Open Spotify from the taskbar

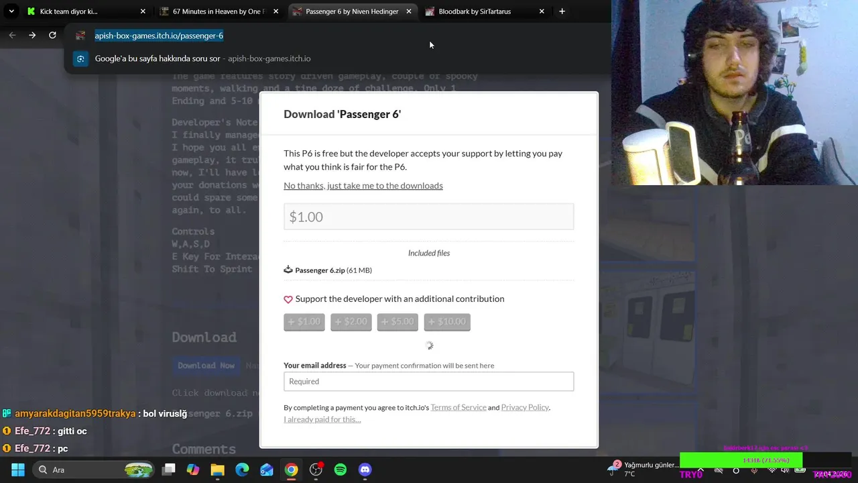pyautogui.click(x=340, y=470)
